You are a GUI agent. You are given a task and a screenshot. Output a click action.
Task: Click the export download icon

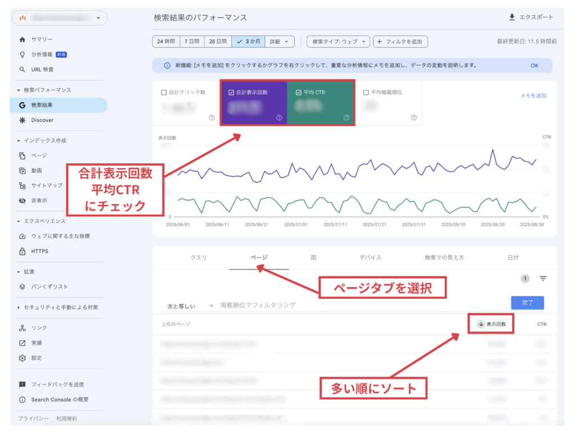pos(512,17)
